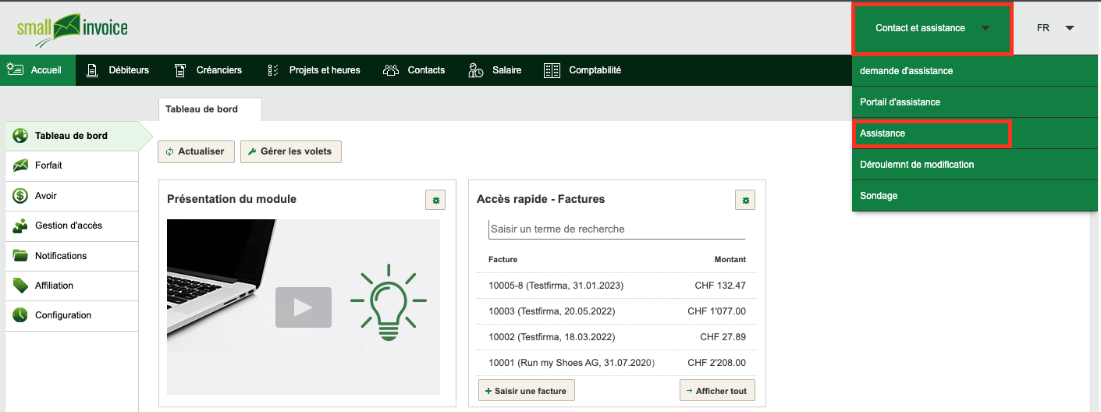Screen dimensions: 1101x412
Task: Click the Notifications folder icon
Action: 21,256
